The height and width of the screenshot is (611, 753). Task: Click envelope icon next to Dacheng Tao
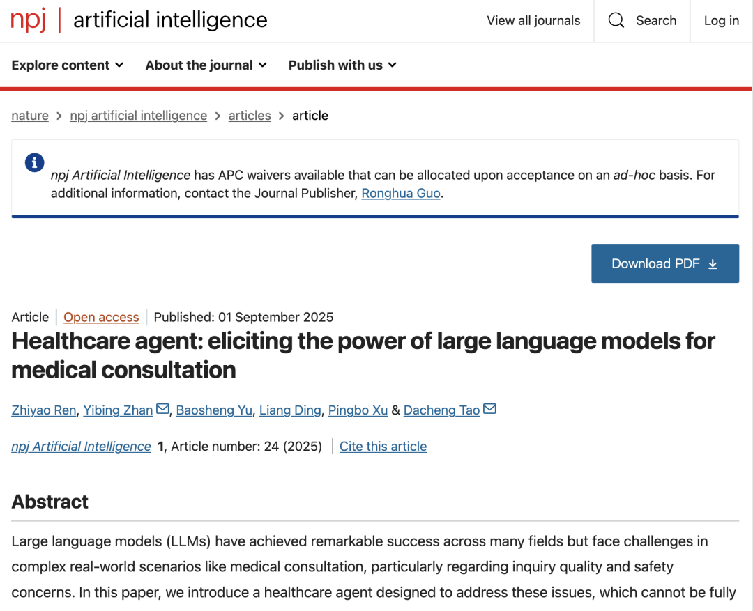click(489, 409)
